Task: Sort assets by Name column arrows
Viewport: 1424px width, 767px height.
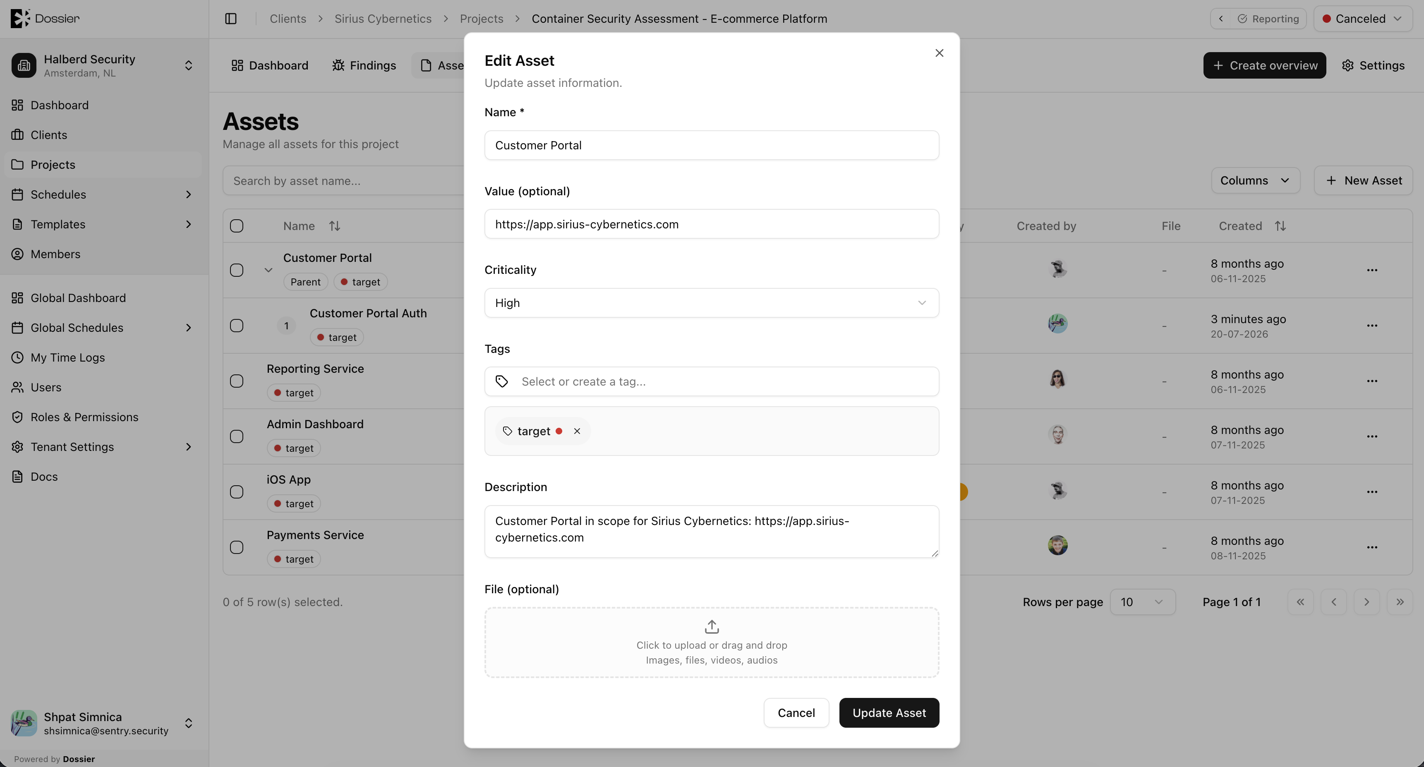Action: click(334, 226)
